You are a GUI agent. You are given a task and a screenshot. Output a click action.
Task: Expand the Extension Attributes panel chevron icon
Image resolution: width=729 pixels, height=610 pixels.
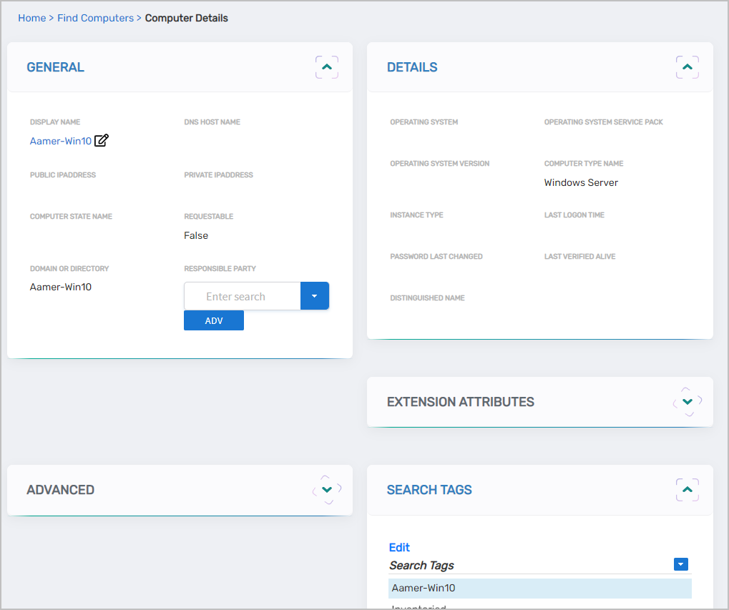(687, 402)
